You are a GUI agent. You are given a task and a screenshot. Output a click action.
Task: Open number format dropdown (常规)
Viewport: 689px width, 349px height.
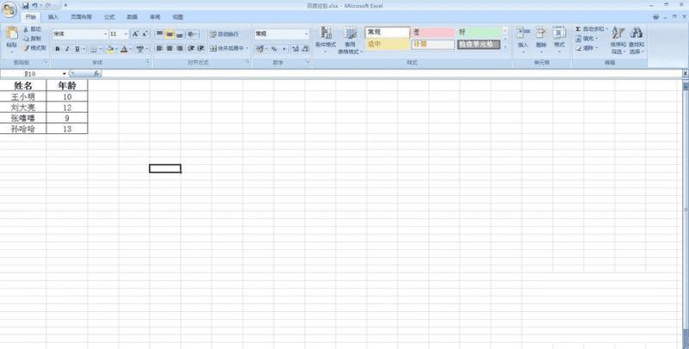tap(307, 34)
